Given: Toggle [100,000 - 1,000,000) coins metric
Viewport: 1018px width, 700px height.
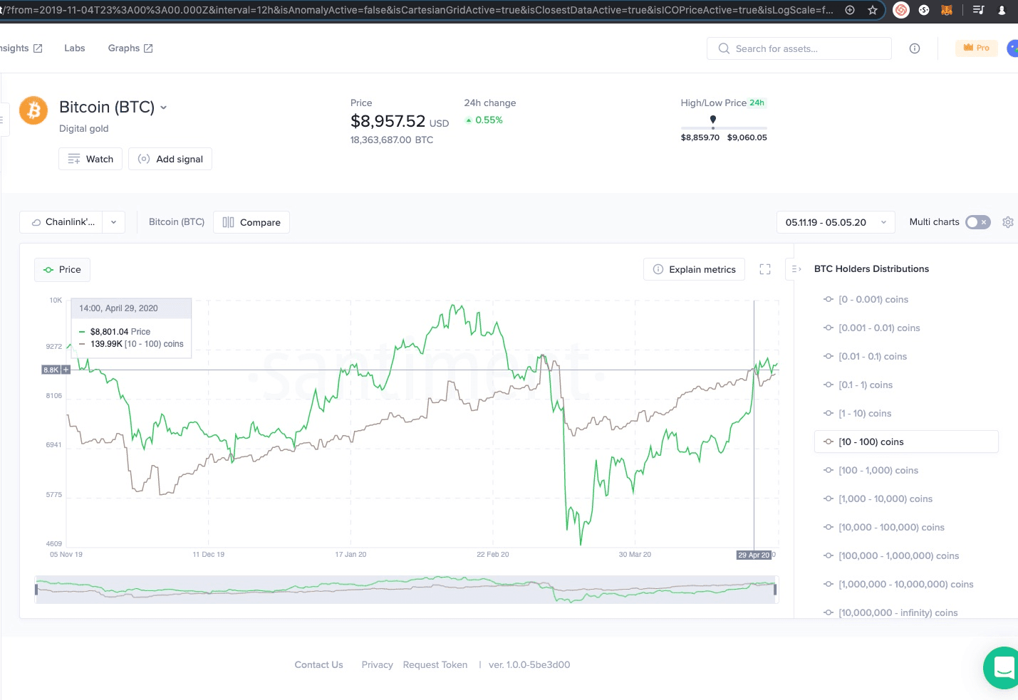Looking at the screenshot, I should pyautogui.click(x=891, y=555).
